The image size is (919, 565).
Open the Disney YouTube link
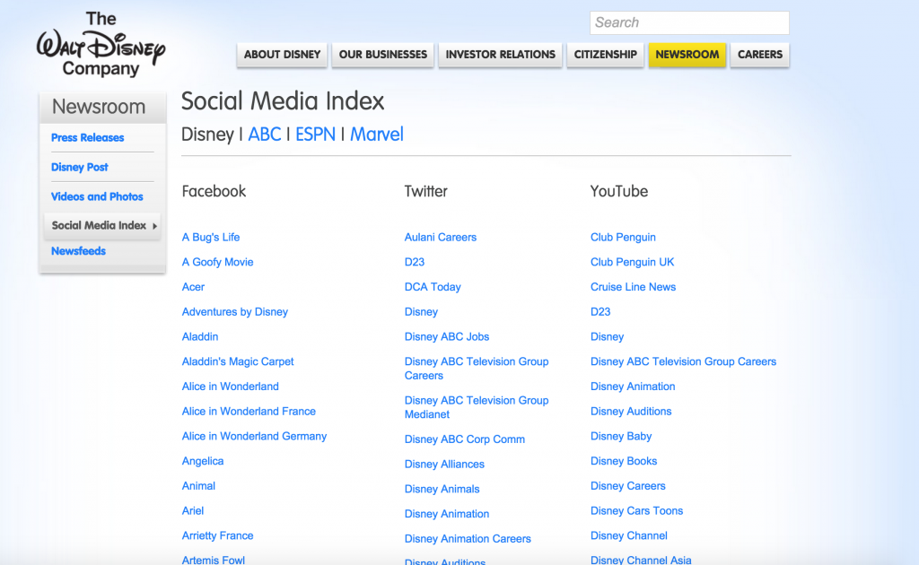(x=607, y=336)
